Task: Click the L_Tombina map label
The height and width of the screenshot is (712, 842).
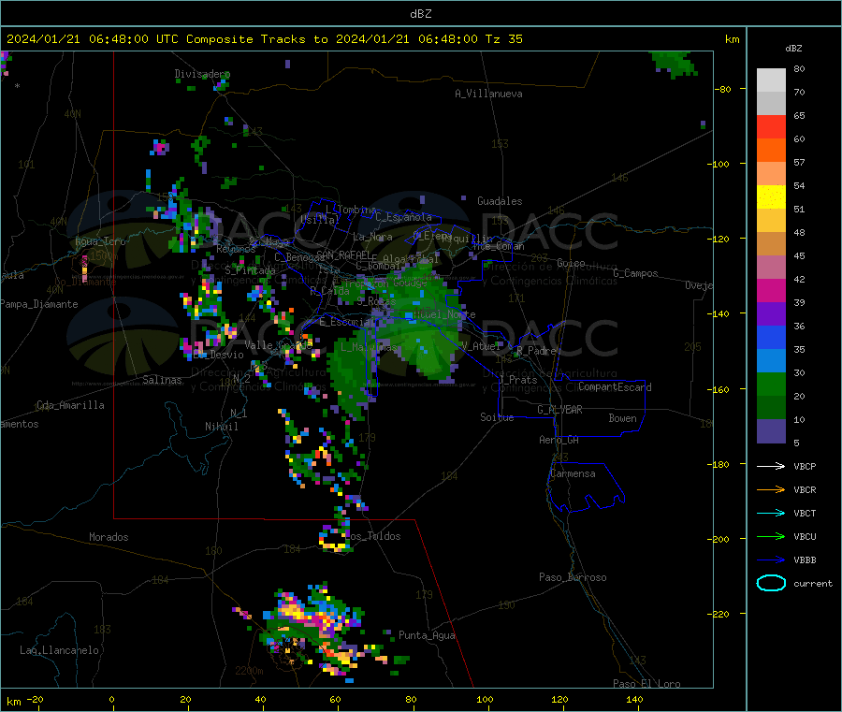Action: [x=351, y=210]
